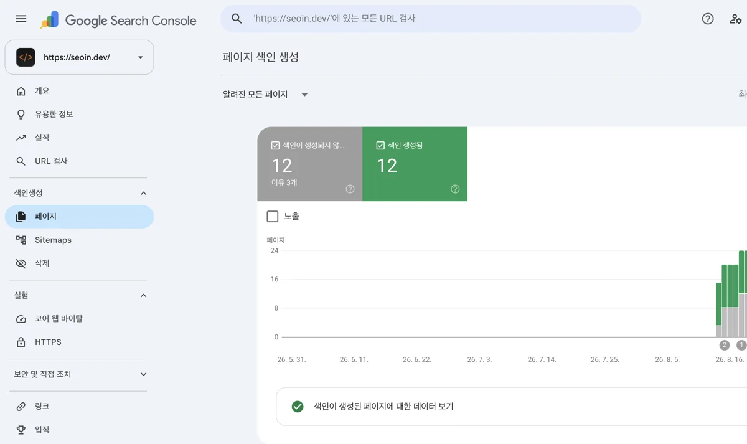Image resolution: width=747 pixels, height=444 pixels.
Task: Open the 알려진 모든 페이지 filter dropdown
Action: click(266, 95)
